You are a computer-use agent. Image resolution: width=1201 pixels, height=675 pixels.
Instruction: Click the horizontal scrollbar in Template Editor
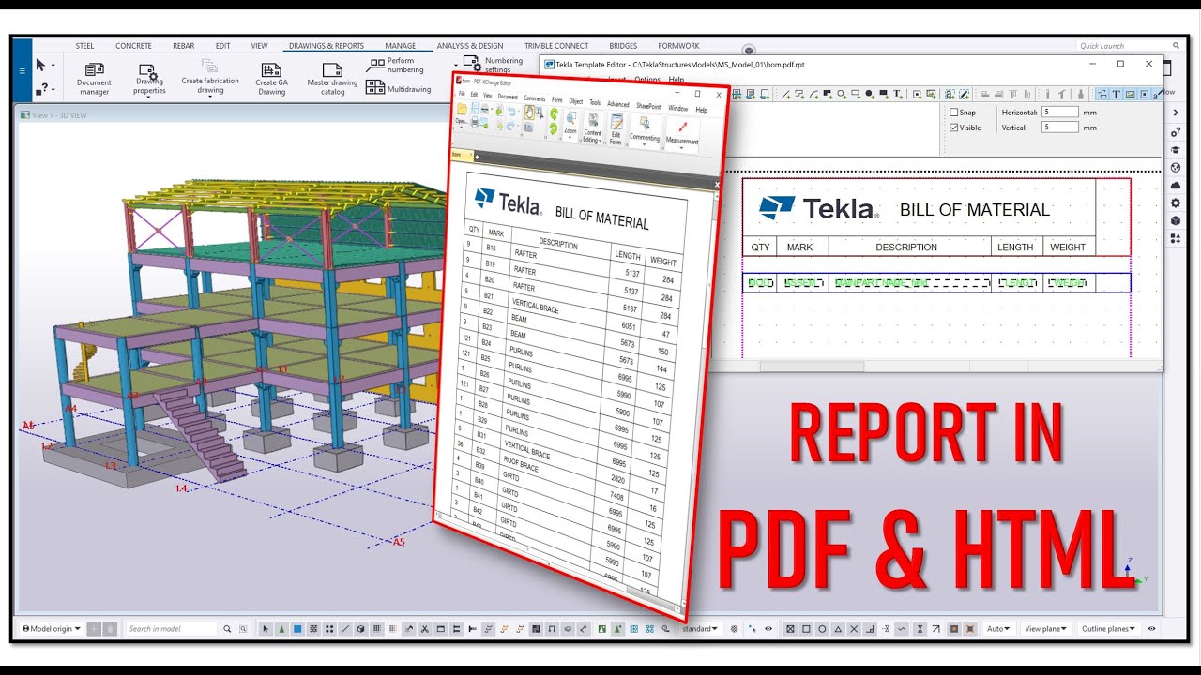pos(812,367)
